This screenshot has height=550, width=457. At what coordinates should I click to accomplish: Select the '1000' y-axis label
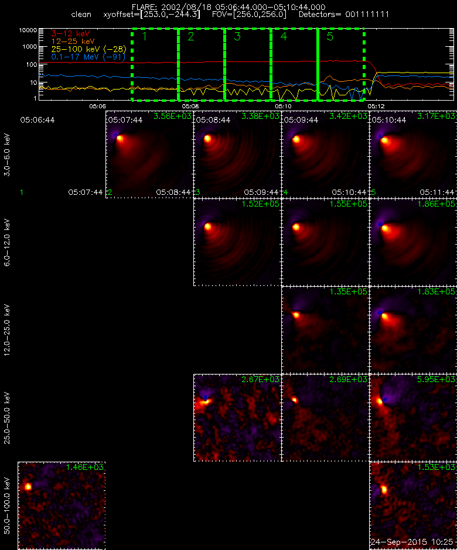[x=30, y=47]
